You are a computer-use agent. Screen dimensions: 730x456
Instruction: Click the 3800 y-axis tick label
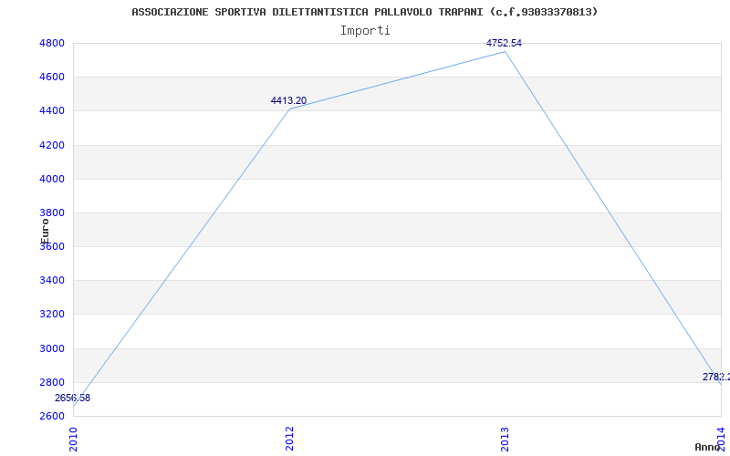[50, 213]
